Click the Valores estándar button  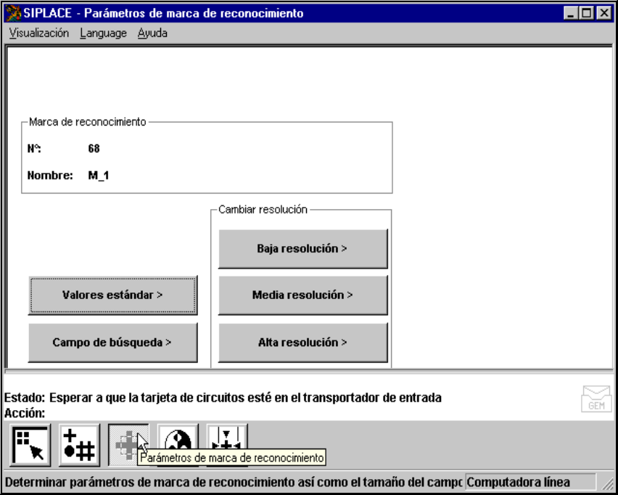point(112,295)
